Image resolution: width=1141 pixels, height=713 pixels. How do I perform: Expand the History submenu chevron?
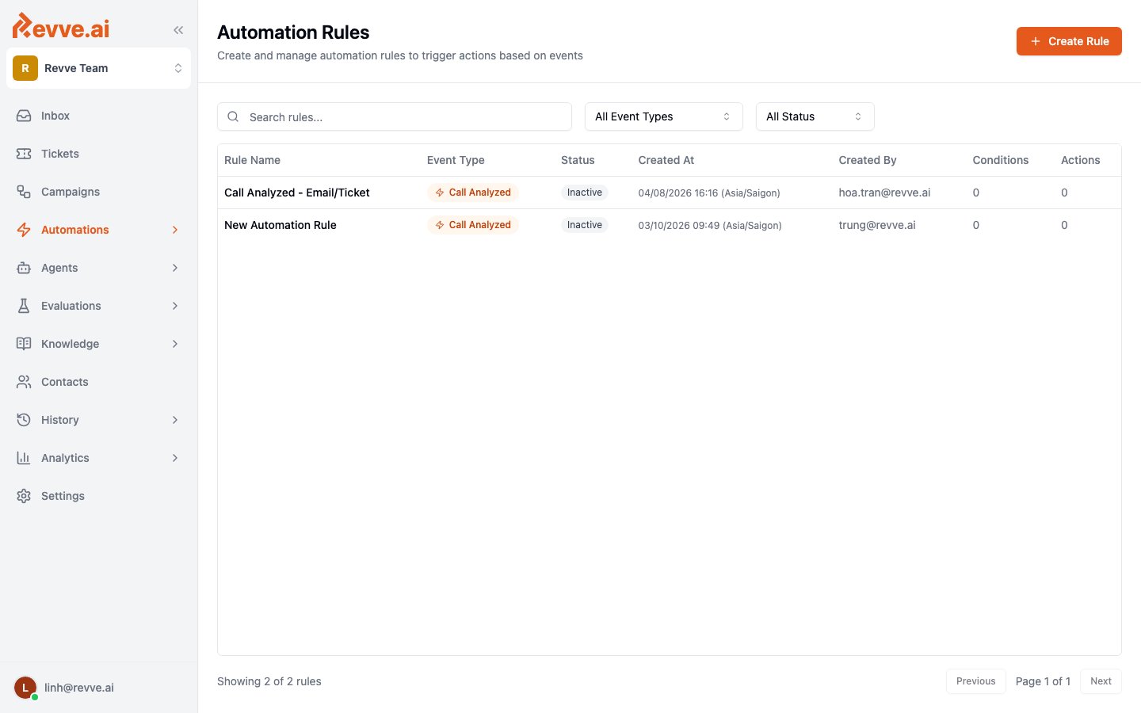tap(175, 420)
